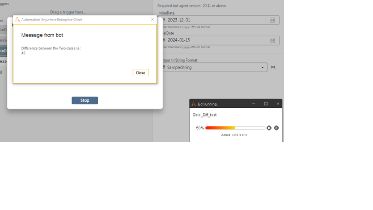Maximize the Bot running window
This screenshot has height=210, width=373.
point(266,104)
